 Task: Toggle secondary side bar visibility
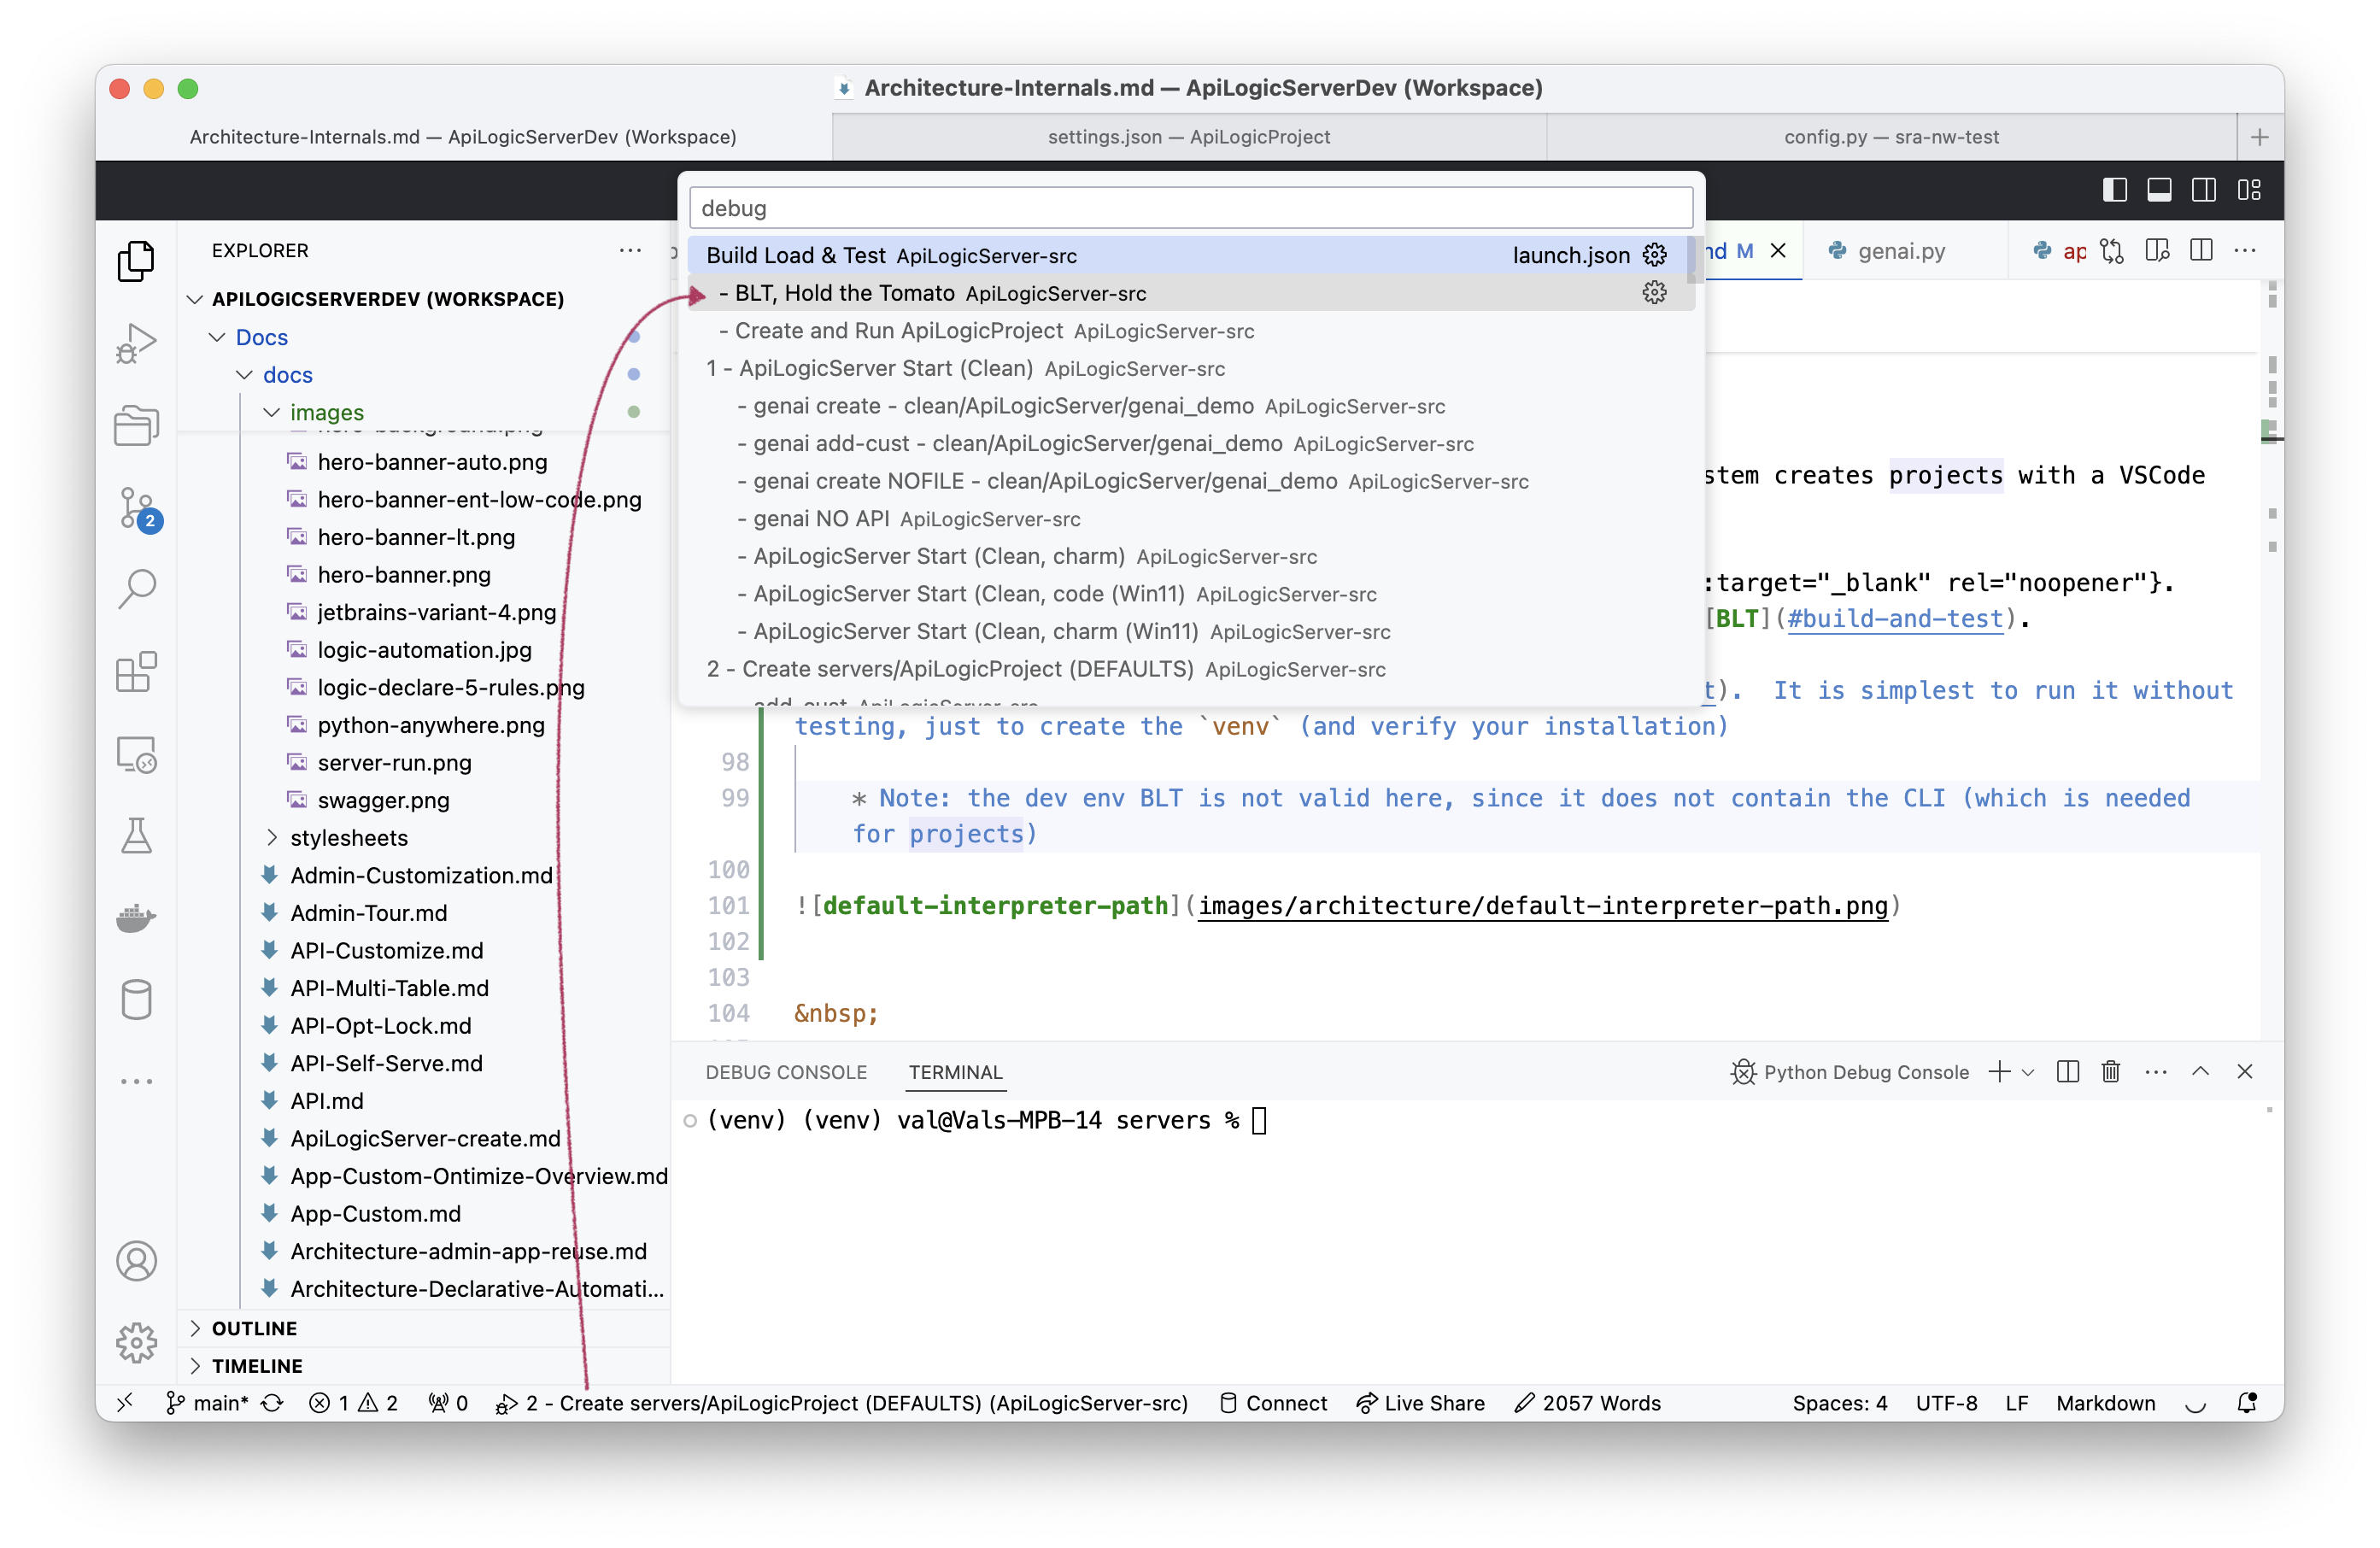click(2204, 190)
